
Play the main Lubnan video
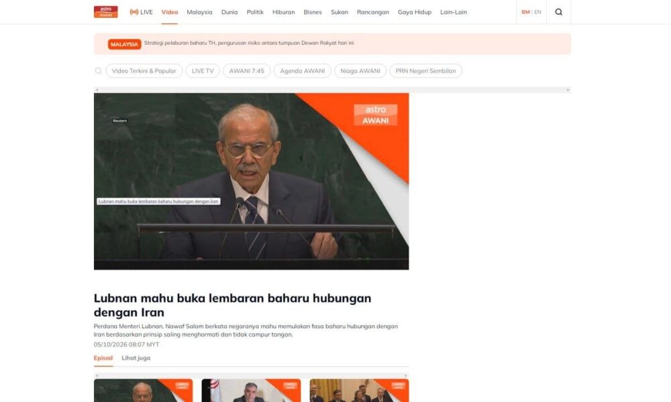(x=251, y=181)
